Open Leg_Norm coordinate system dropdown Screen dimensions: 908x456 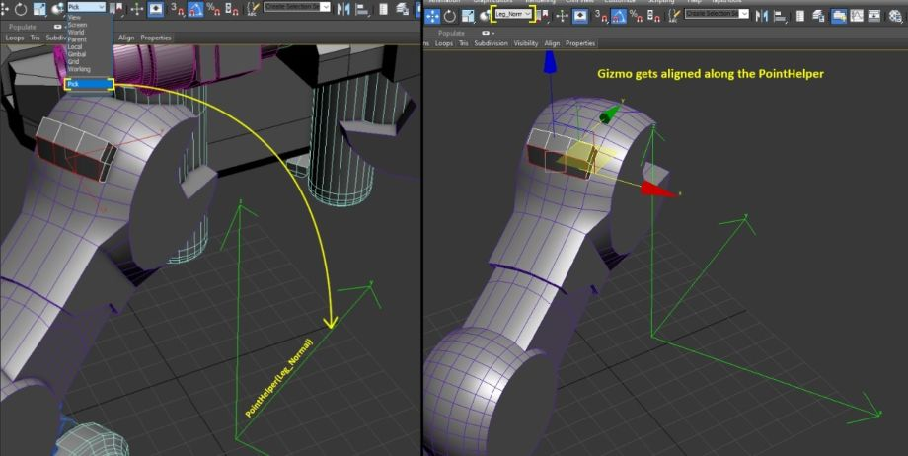click(513, 14)
